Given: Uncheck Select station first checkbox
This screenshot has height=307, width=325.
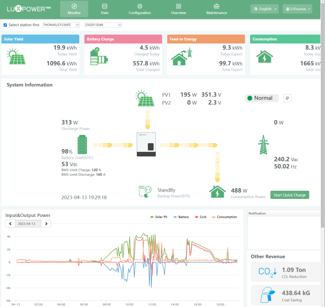Looking at the screenshot, I should click(x=5, y=25).
